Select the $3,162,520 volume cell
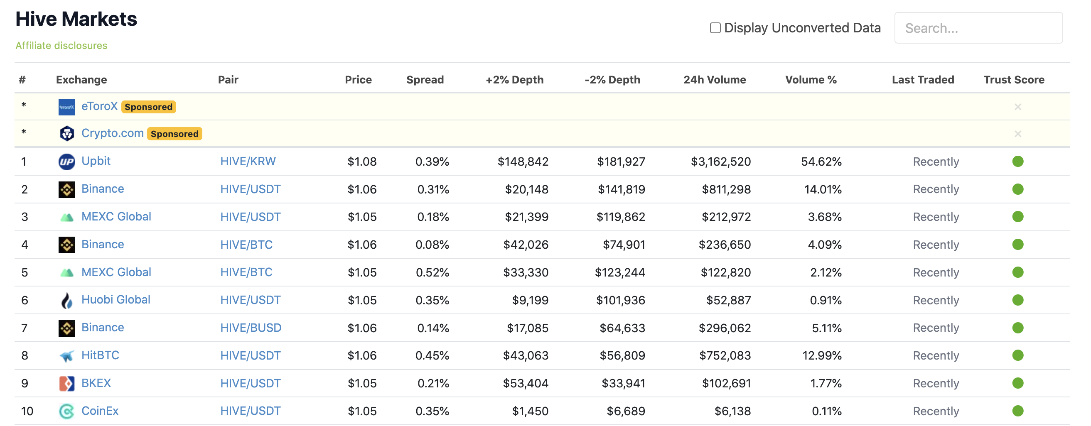 721,162
